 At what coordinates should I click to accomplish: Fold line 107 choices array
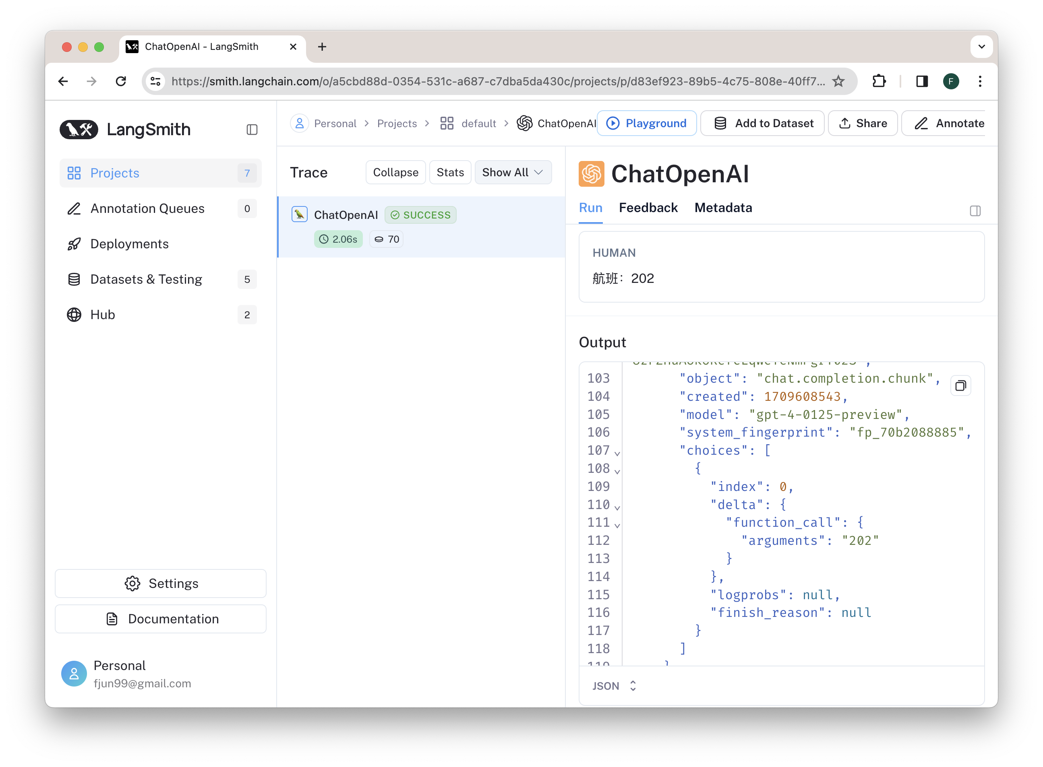(617, 453)
